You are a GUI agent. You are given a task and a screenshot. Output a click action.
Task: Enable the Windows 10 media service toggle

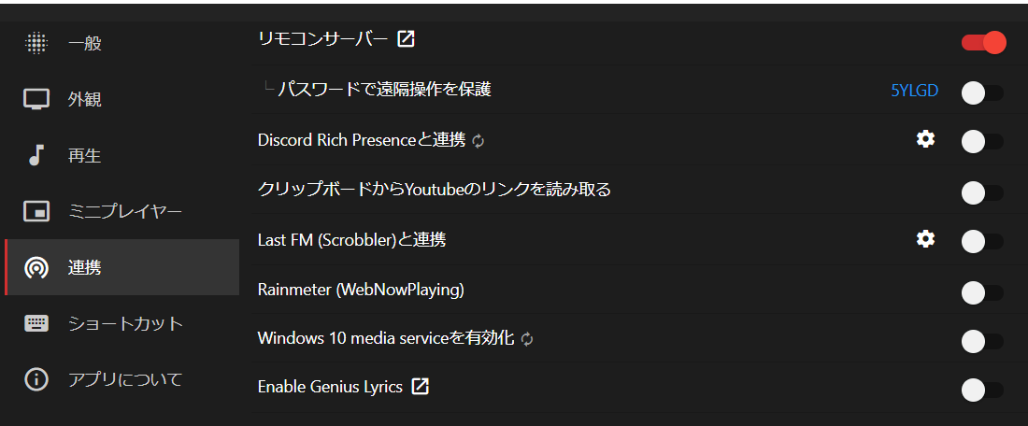[982, 341]
